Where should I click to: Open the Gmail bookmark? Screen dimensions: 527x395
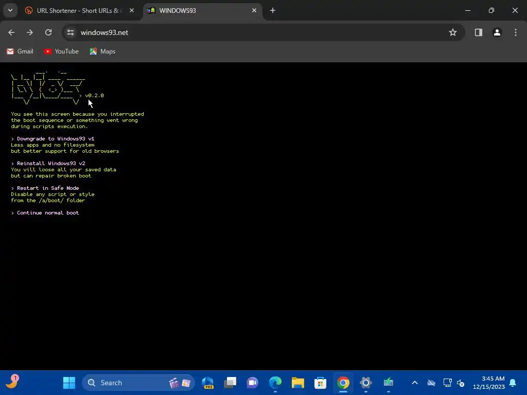(20, 51)
